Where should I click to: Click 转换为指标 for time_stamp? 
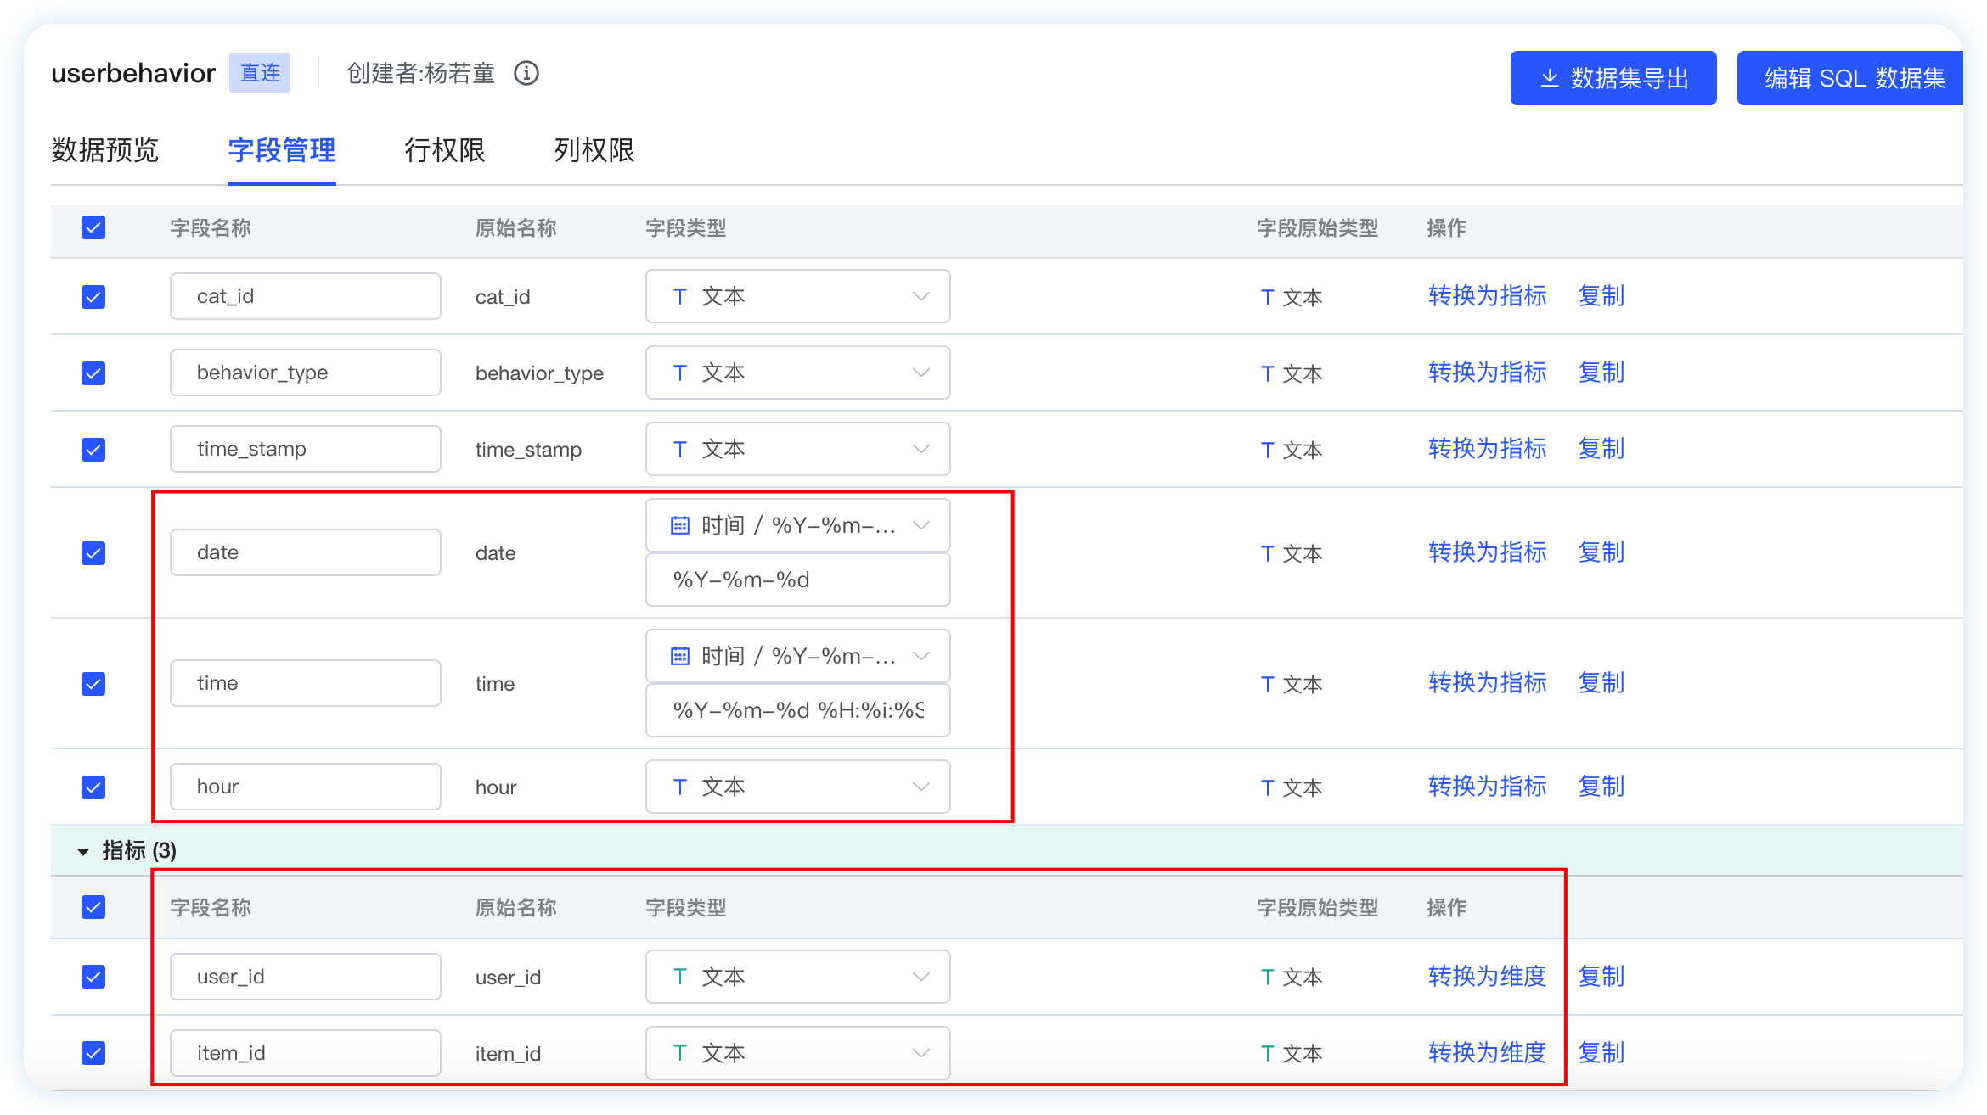pyautogui.click(x=1488, y=449)
